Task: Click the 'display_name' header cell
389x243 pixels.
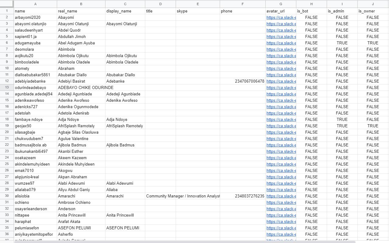Action: 125,11
